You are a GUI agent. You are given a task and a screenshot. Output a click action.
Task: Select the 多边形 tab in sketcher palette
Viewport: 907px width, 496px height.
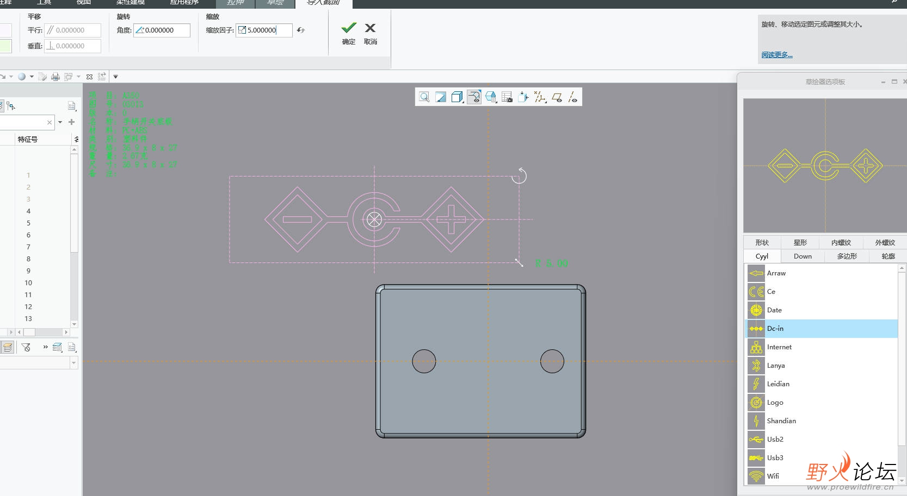click(x=847, y=256)
